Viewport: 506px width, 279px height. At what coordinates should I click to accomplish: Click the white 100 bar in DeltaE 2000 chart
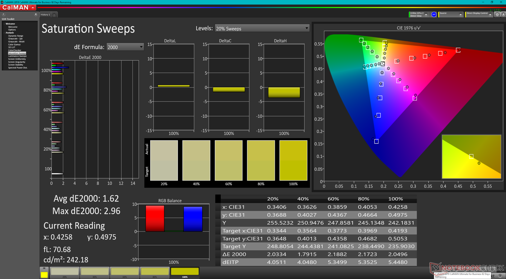[x=57, y=174]
